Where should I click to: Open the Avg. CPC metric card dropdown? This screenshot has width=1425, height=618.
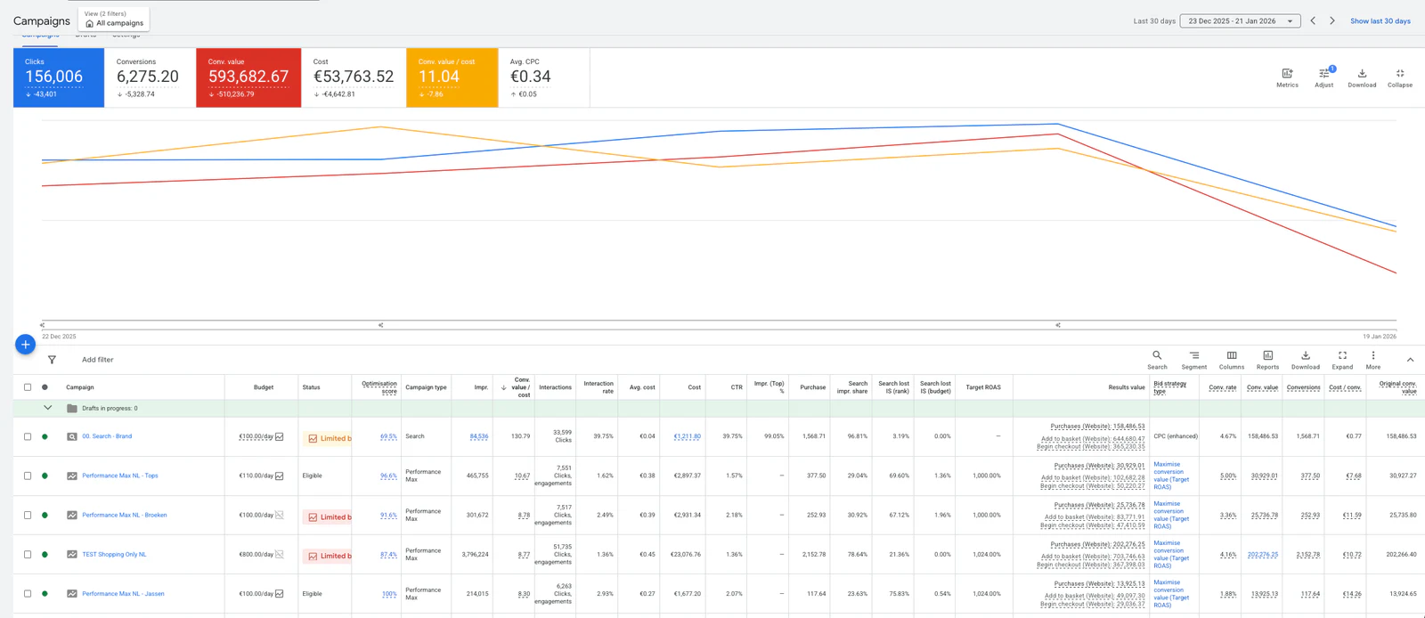pos(544,77)
